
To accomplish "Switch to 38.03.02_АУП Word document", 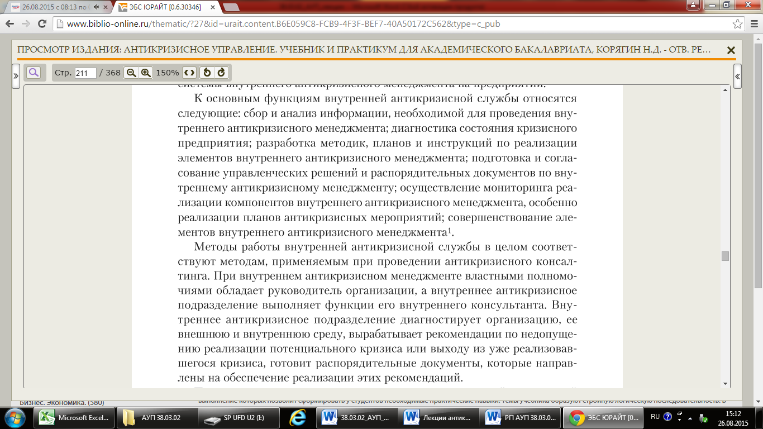I will pos(357,418).
